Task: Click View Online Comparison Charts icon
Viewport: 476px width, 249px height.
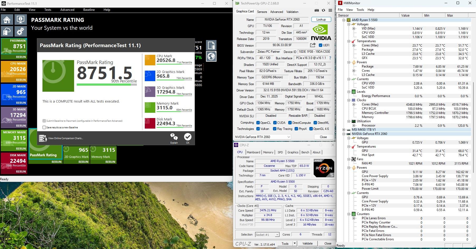Action: (43, 138)
